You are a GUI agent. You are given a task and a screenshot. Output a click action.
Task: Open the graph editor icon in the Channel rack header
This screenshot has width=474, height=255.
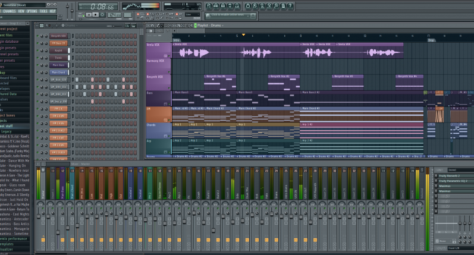(127, 26)
